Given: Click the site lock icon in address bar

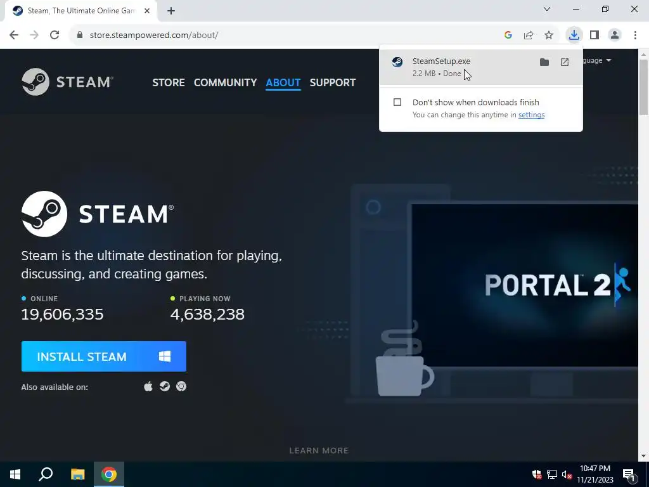Looking at the screenshot, I should coord(80,36).
